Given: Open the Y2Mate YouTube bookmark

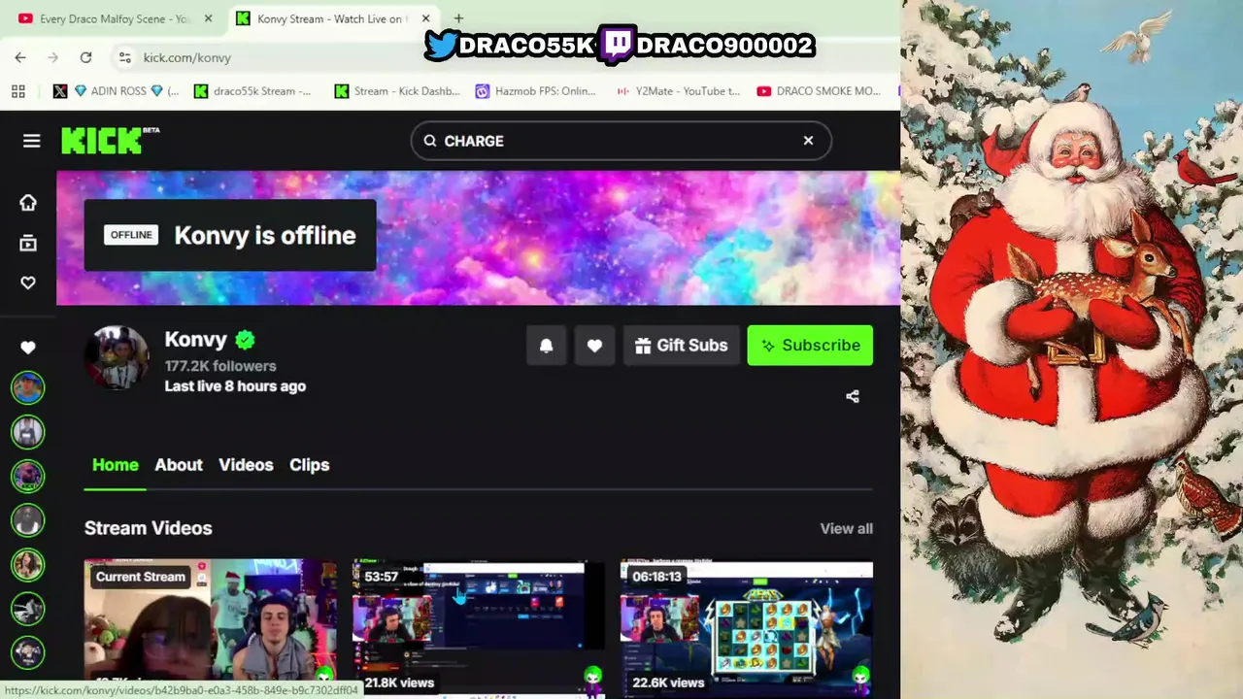Looking at the screenshot, I should (678, 91).
